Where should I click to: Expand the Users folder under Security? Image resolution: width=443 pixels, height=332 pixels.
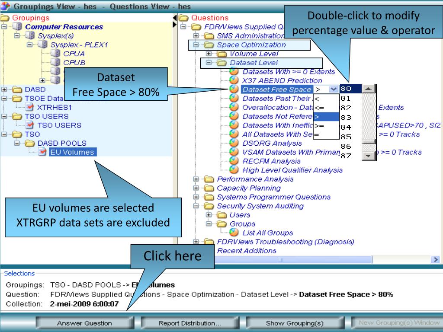[x=209, y=215]
